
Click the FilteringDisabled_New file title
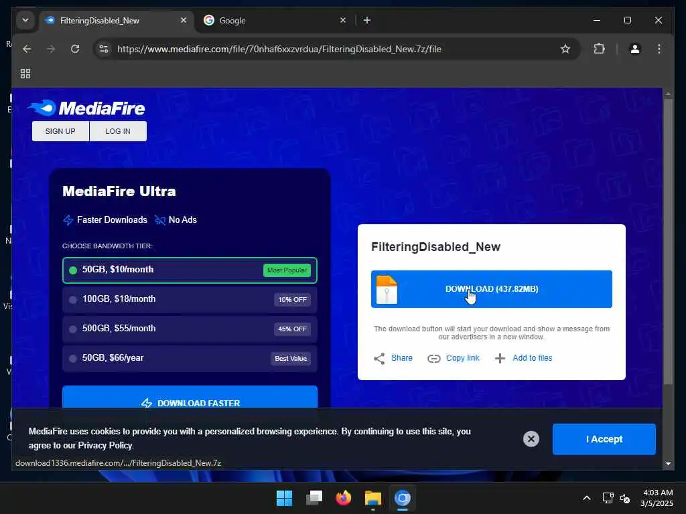[435, 247]
